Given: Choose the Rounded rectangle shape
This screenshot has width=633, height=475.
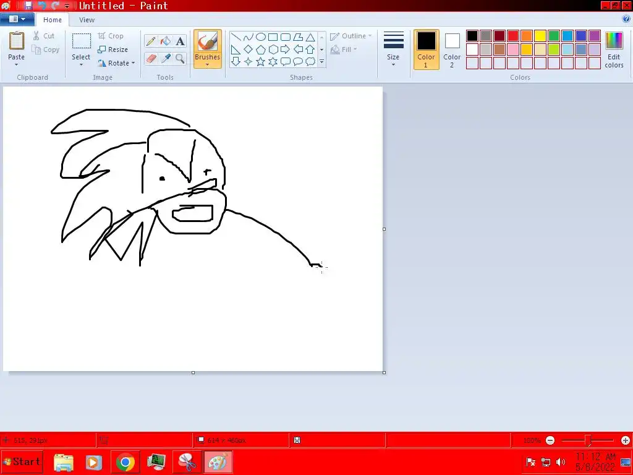Looking at the screenshot, I should (x=286, y=38).
